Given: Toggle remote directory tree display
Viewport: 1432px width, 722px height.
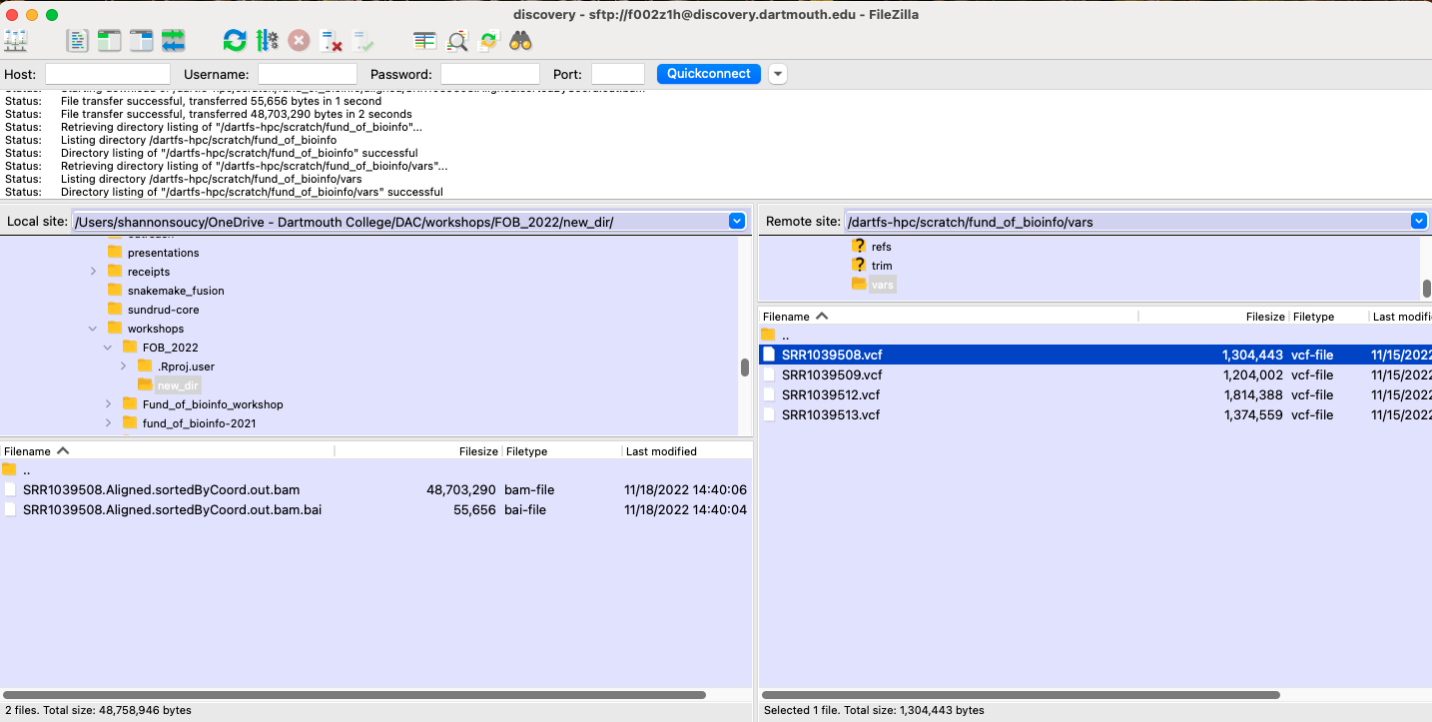Looking at the screenshot, I should pos(141,41).
